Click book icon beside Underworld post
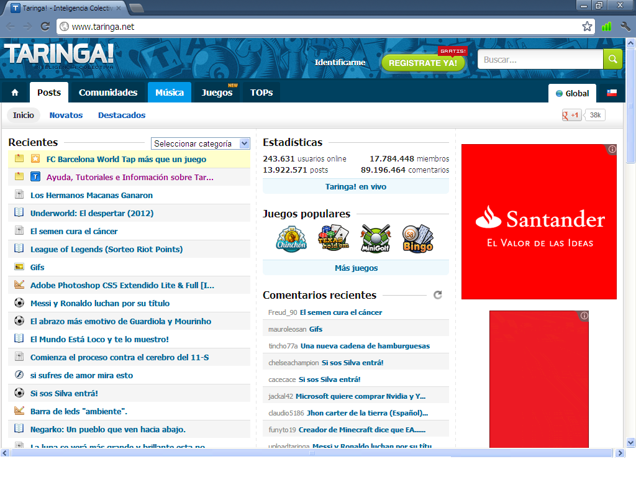 (x=19, y=212)
